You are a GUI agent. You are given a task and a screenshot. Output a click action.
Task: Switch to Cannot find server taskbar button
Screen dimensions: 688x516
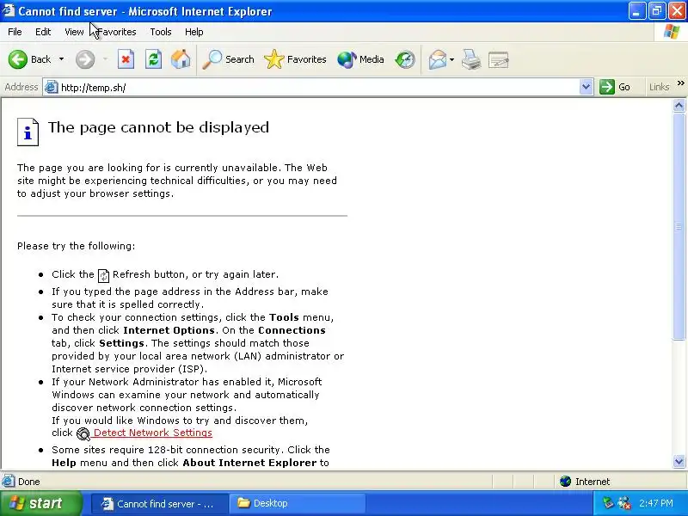pos(160,503)
